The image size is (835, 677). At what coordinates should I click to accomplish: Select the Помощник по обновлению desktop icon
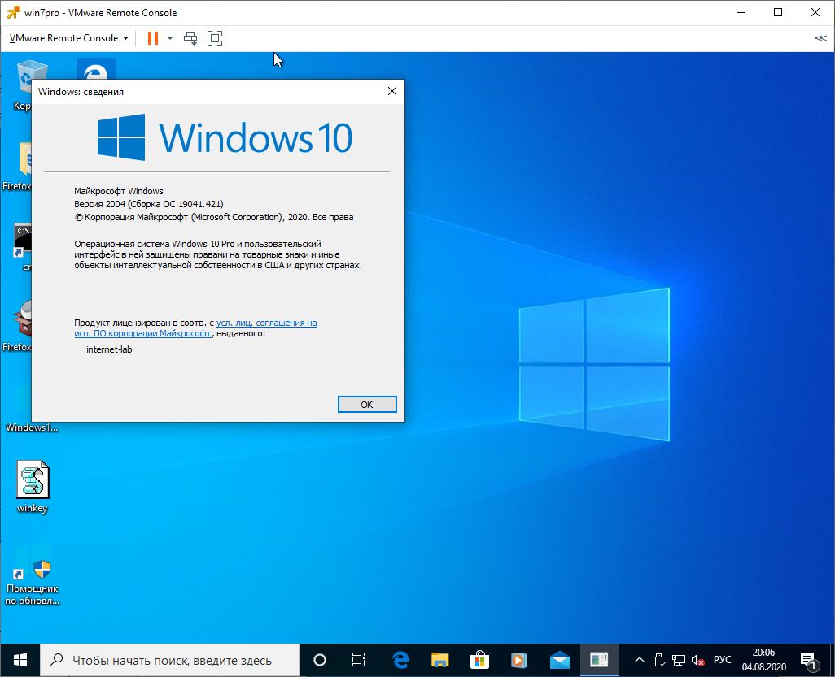tap(33, 578)
